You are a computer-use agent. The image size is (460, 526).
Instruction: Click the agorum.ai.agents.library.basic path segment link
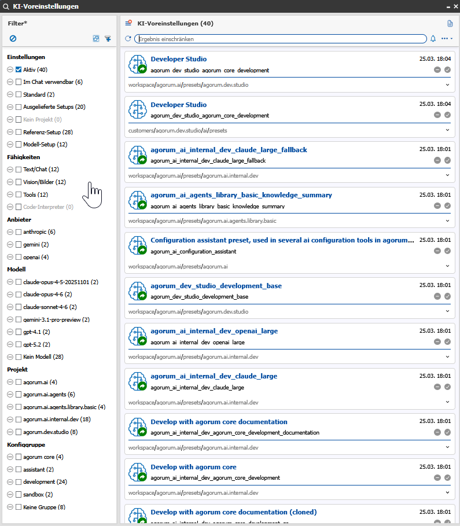tap(247, 221)
